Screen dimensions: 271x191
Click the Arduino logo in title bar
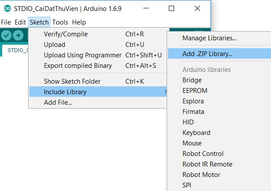[7, 8]
